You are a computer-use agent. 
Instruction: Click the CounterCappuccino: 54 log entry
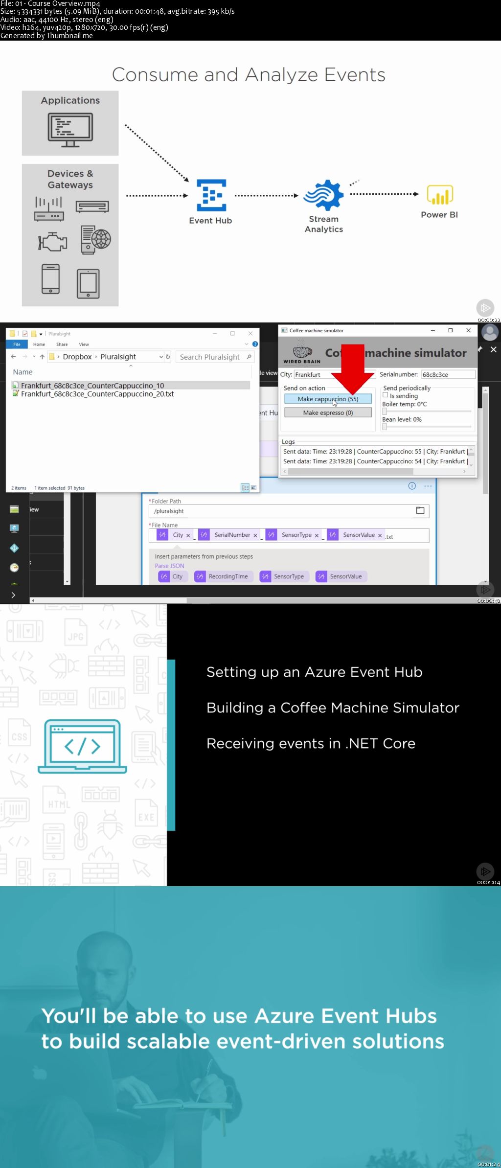click(374, 461)
